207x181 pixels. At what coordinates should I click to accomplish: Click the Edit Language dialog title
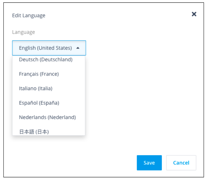pos(29,16)
